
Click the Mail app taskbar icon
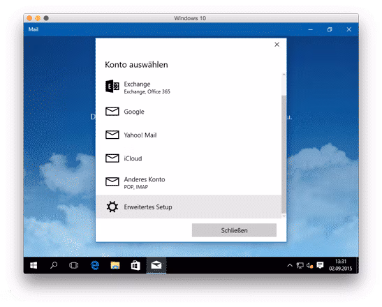[156, 265]
